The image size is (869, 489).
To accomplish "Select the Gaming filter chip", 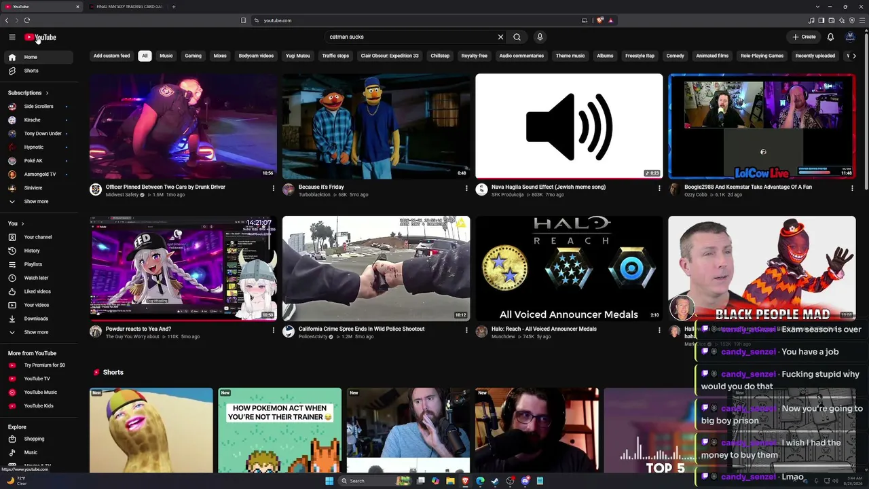I will (193, 56).
